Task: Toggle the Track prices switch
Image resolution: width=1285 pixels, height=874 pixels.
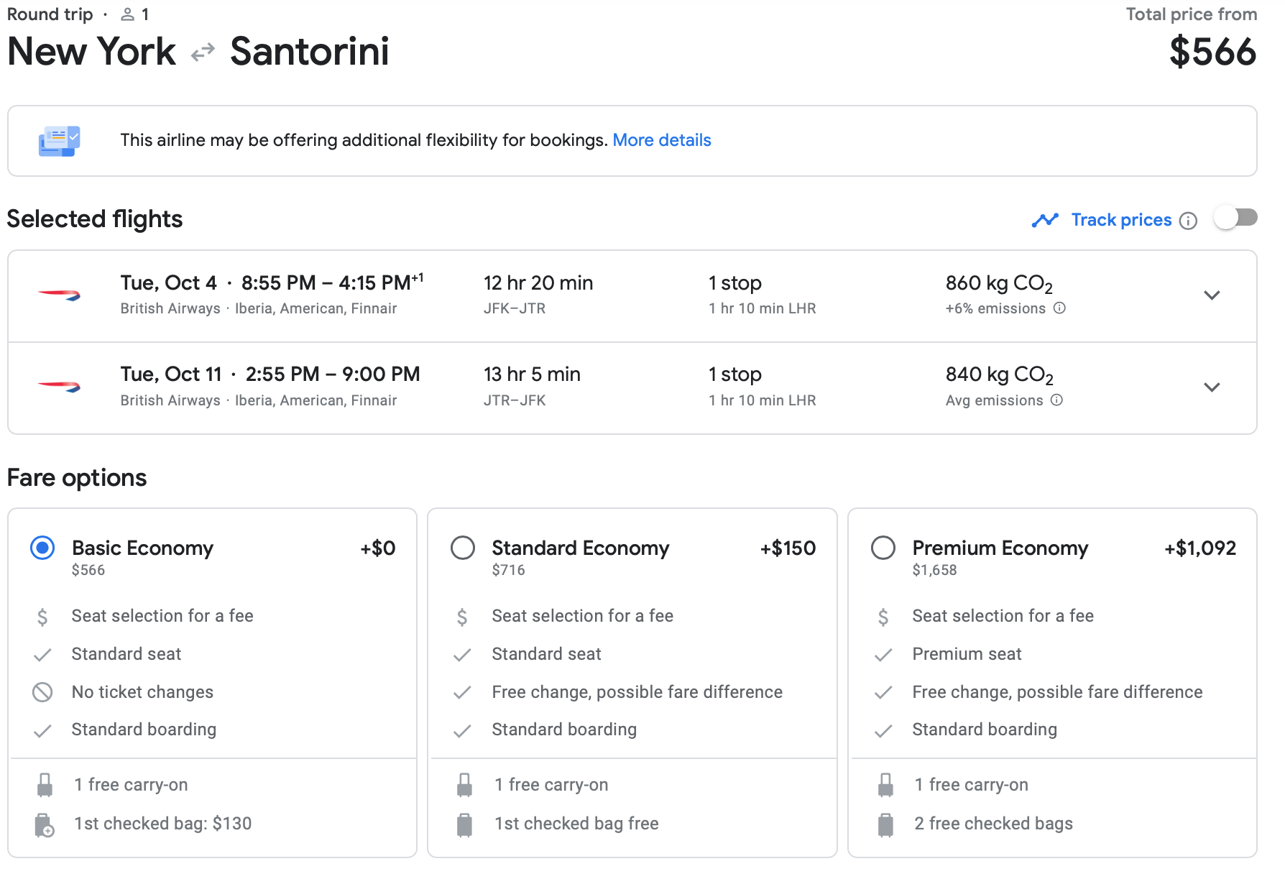Action: [1235, 218]
